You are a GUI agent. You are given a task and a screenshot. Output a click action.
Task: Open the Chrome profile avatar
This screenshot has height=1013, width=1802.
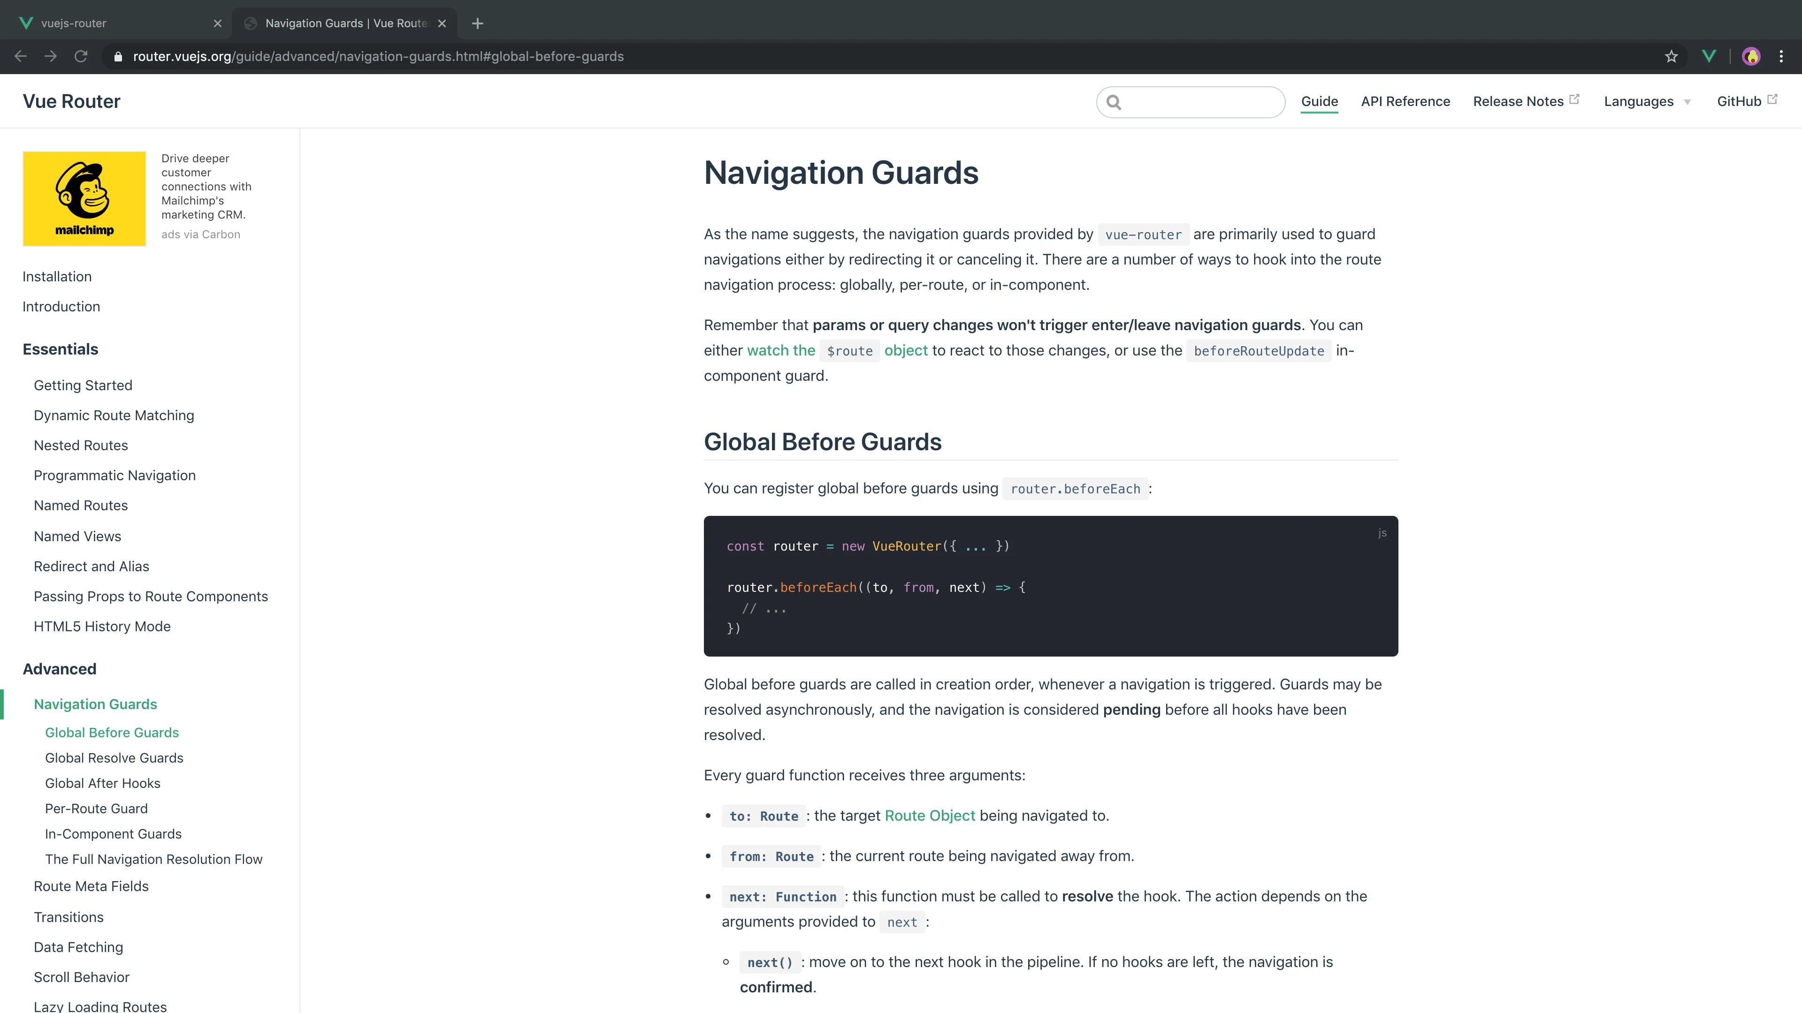[x=1751, y=56]
